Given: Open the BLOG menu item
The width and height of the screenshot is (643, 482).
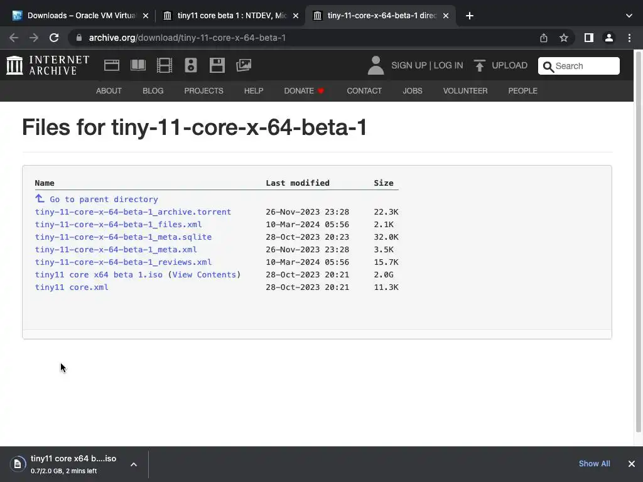Looking at the screenshot, I should click(153, 91).
